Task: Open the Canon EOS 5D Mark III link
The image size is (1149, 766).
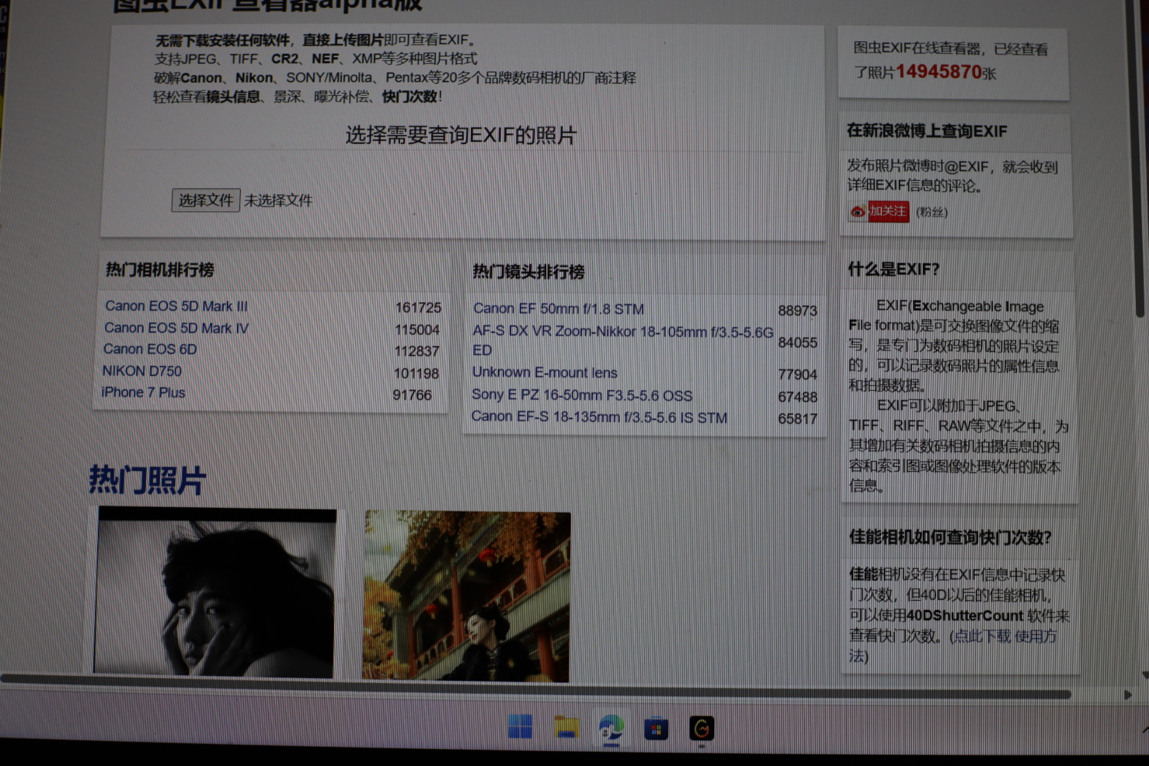Action: (x=177, y=306)
